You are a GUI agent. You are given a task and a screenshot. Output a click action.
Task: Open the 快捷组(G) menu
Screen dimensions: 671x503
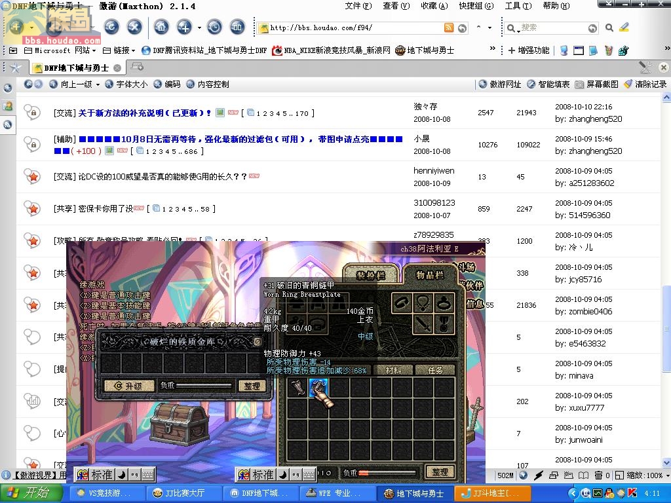click(476, 6)
